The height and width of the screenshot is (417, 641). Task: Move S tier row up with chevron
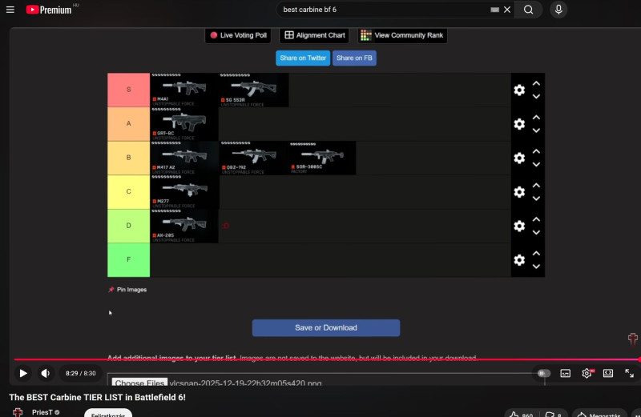(x=536, y=83)
